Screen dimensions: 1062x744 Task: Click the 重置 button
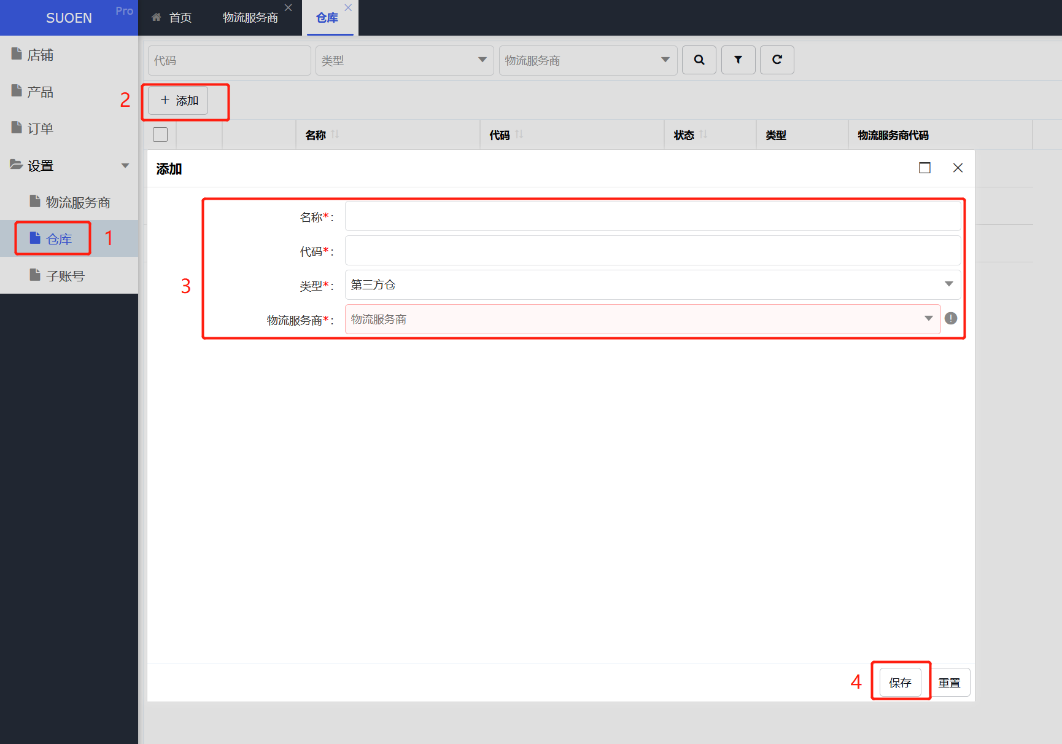click(x=949, y=683)
